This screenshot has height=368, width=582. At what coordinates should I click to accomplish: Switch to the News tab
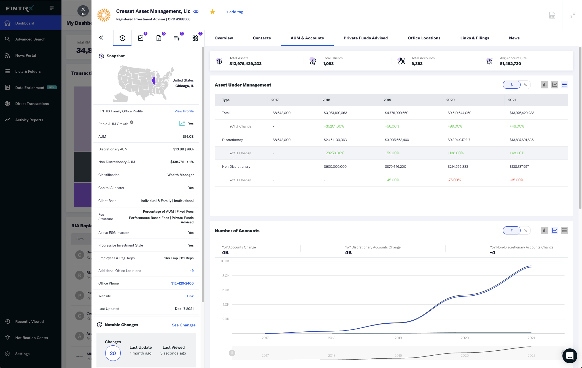(x=514, y=38)
